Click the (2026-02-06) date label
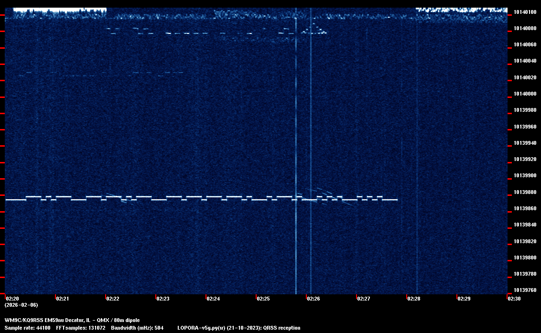Image resolution: width=541 pixels, height=333 pixels. [x=21, y=305]
